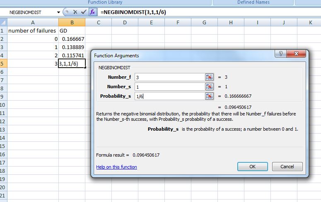Select the row 5 header
The width and height of the screenshot is (321, 202).
[3, 63]
